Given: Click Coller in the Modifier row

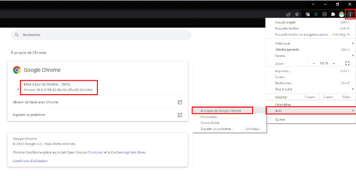Looking at the screenshot, I should (346, 97).
